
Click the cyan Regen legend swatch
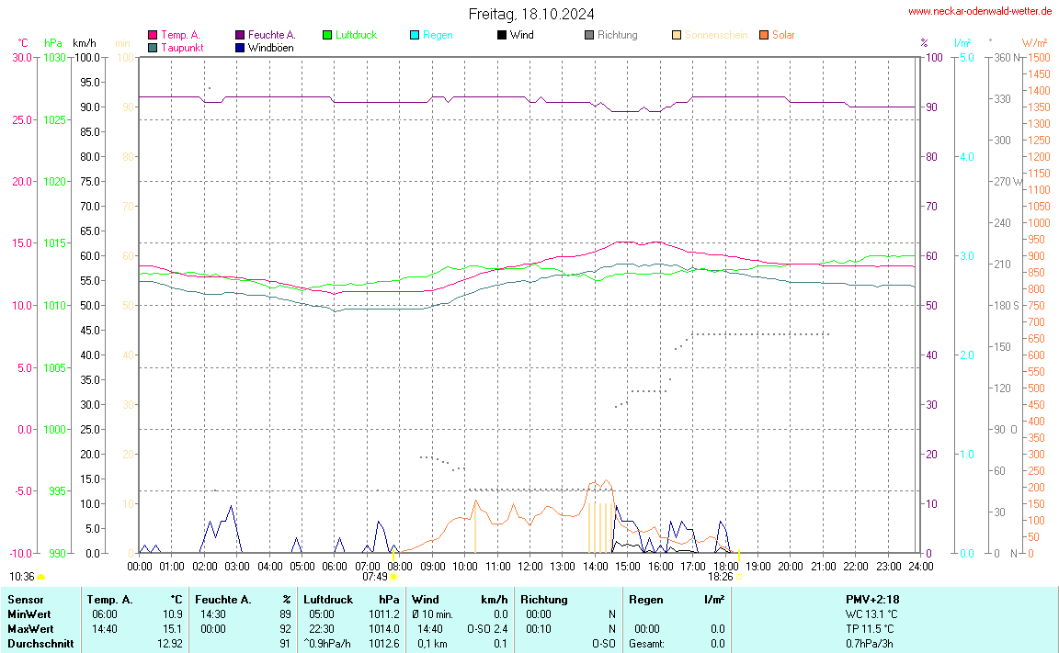(415, 35)
